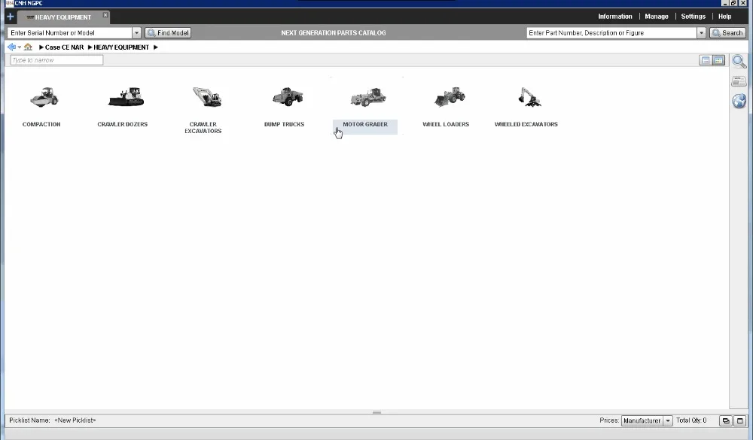
Task: Click HEAVY EQUIPMENT breadcrumb link
Action: click(121, 47)
